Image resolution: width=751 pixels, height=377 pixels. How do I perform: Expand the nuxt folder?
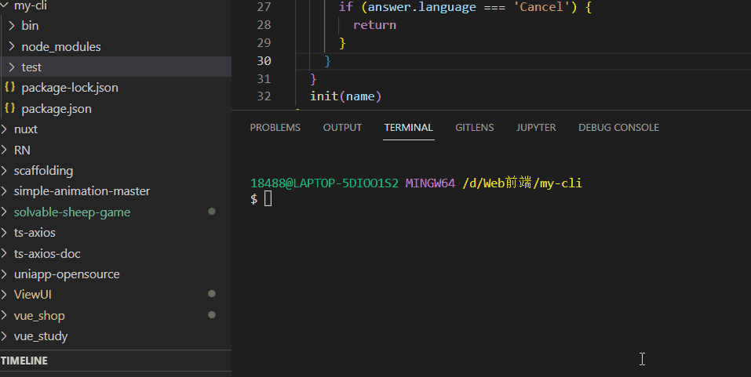(115, 129)
